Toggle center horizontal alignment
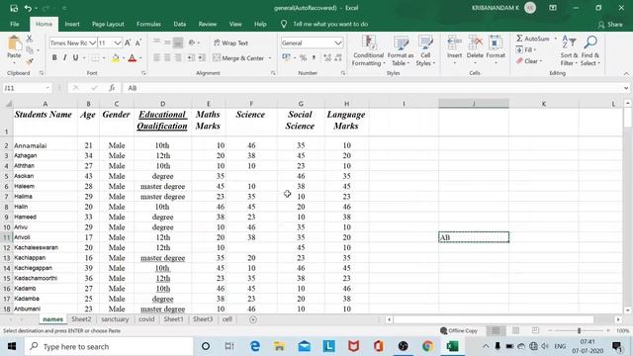The image size is (633, 356). (167, 58)
